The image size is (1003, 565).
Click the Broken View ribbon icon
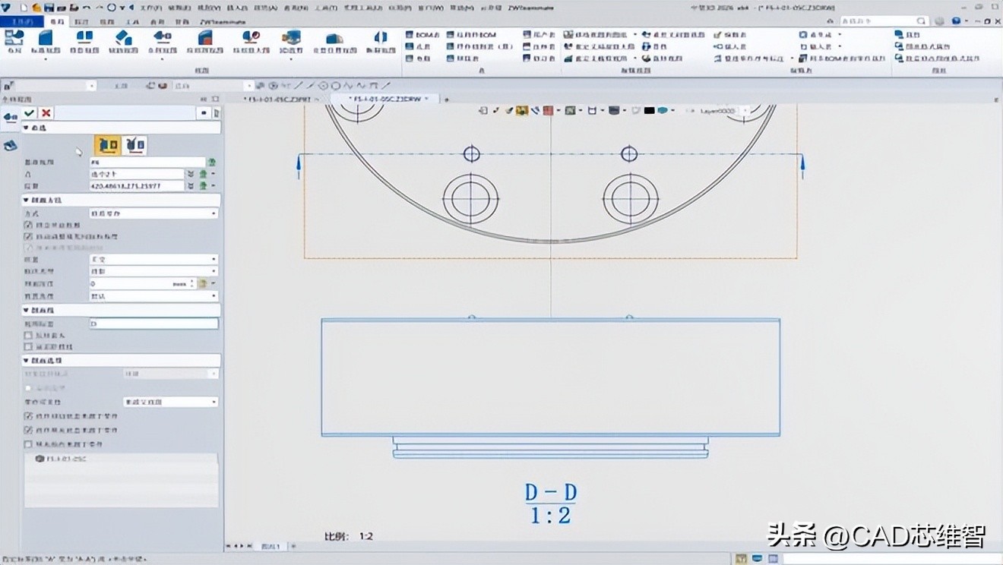(381, 41)
